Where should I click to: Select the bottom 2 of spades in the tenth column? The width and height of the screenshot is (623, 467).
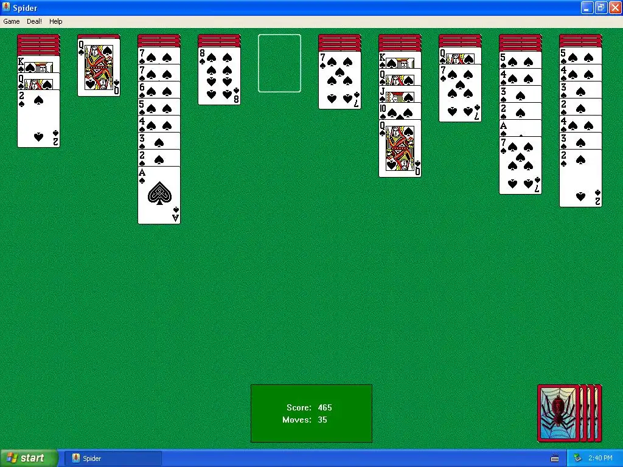click(x=580, y=178)
